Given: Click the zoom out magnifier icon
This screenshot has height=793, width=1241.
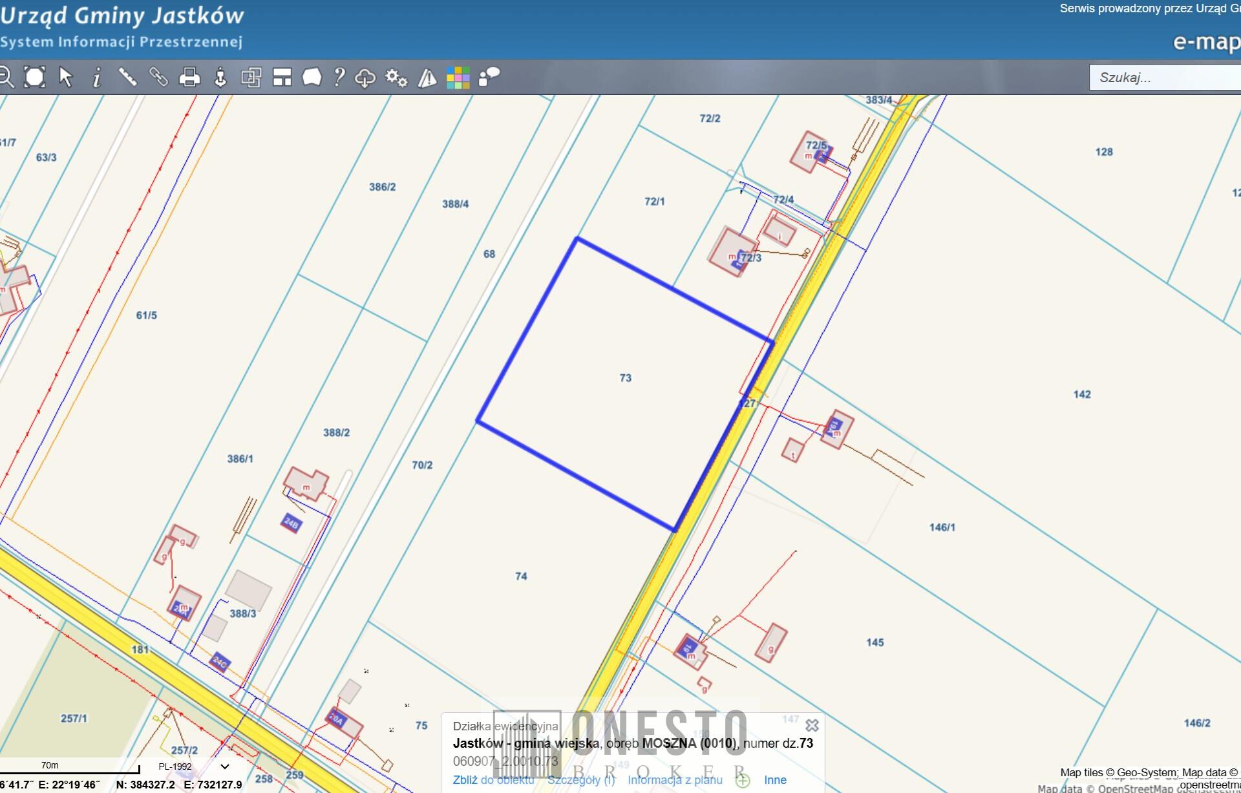Looking at the screenshot, I should tap(5, 77).
